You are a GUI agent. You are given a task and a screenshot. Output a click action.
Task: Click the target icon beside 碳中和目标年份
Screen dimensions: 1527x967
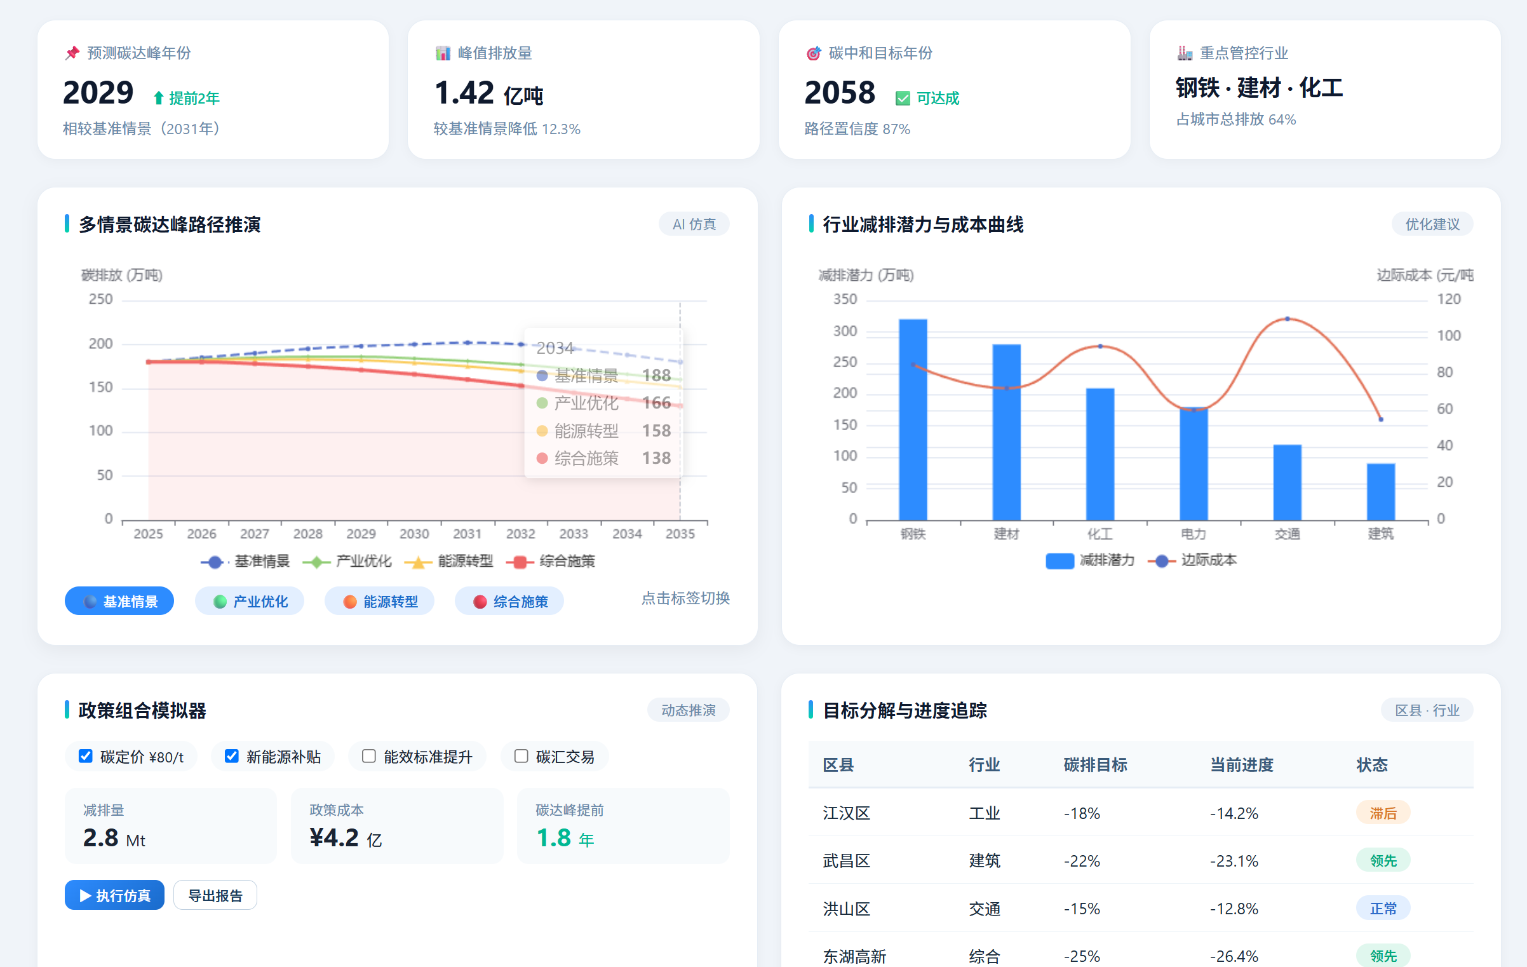click(x=814, y=53)
